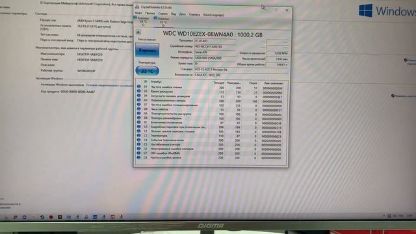The height and width of the screenshot is (234, 416).
Task: Open the Язык(Language) menu
Action: point(214,15)
